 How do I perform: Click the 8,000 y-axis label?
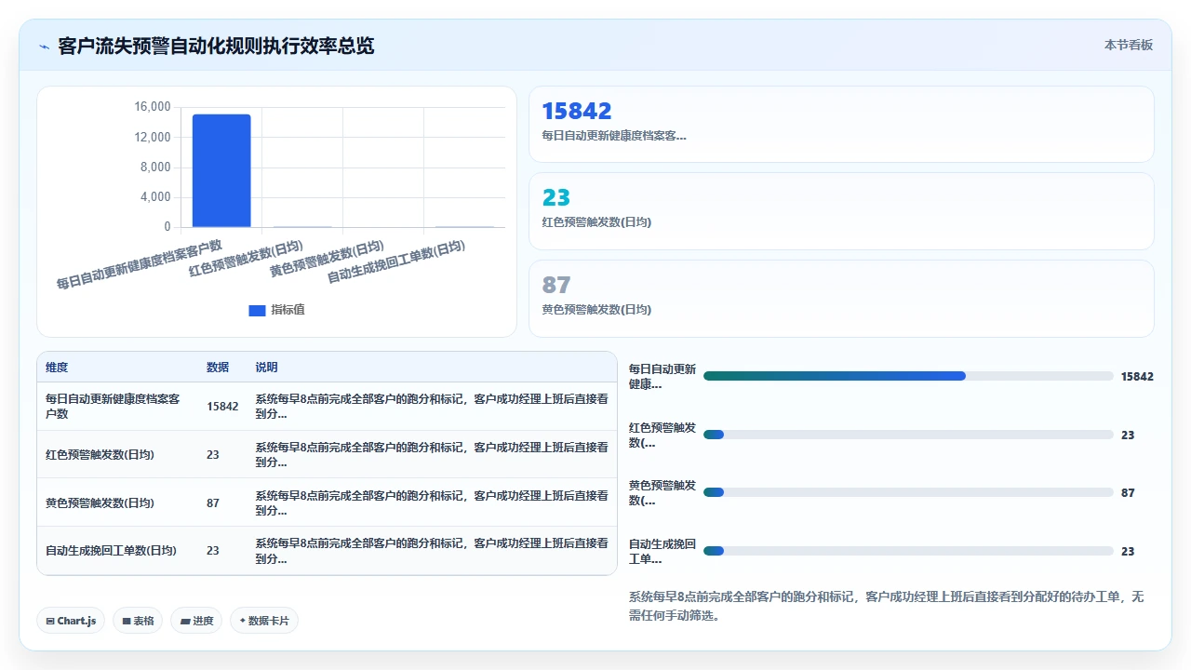155,167
